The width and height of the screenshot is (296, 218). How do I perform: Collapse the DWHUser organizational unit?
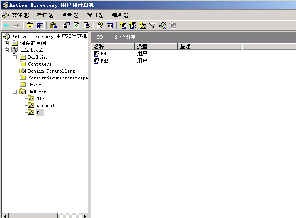coord(15,92)
